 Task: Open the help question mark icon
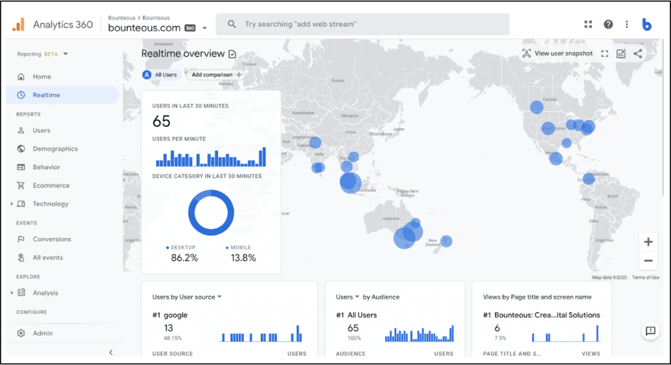(x=608, y=24)
